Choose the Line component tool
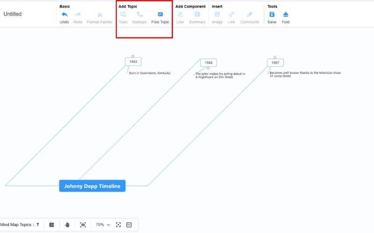This screenshot has height=233, width=374. pos(180,18)
